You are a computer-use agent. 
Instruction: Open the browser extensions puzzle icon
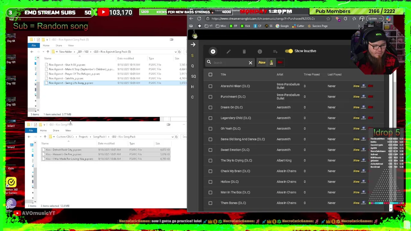(x=345, y=19)
